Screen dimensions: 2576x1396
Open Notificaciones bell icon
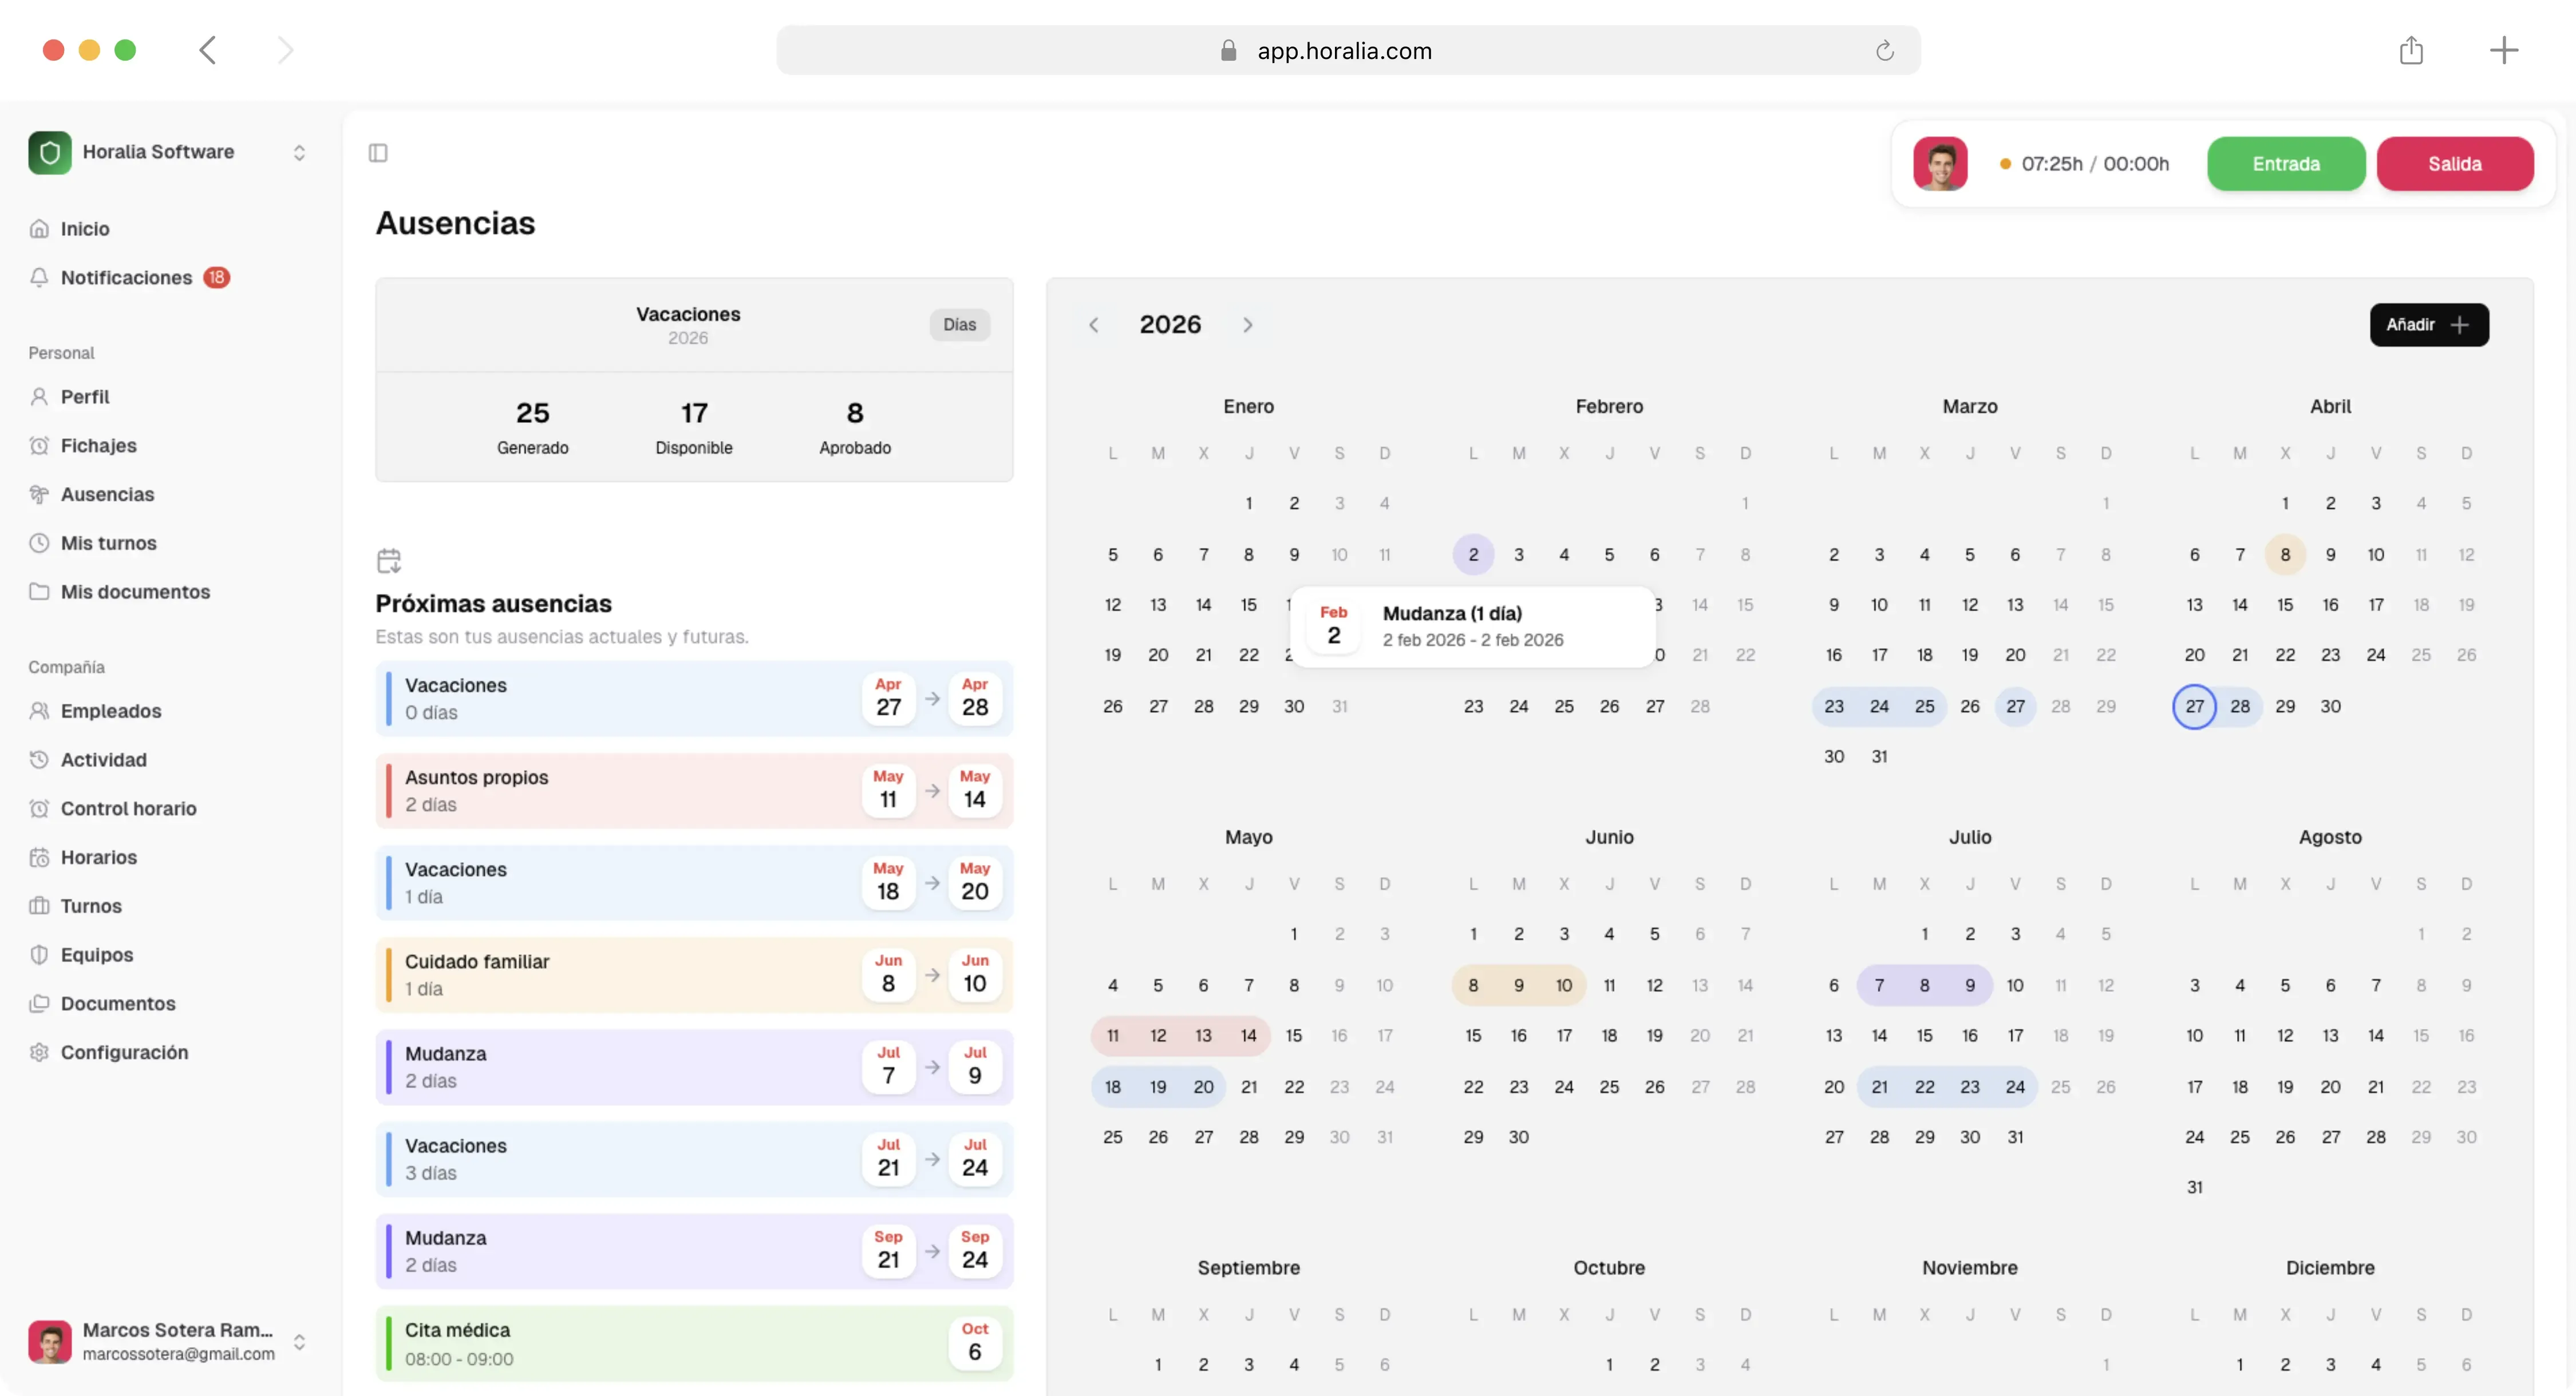click(x=39, y=278)
